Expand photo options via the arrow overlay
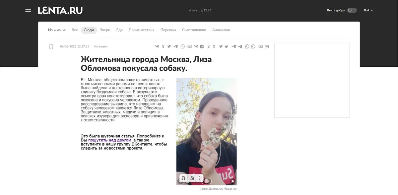This screenshot has height=195, width=398. pos(232,181)
